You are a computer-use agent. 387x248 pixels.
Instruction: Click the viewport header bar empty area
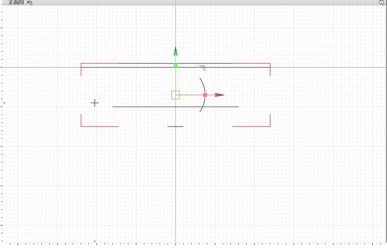point(197,3)
